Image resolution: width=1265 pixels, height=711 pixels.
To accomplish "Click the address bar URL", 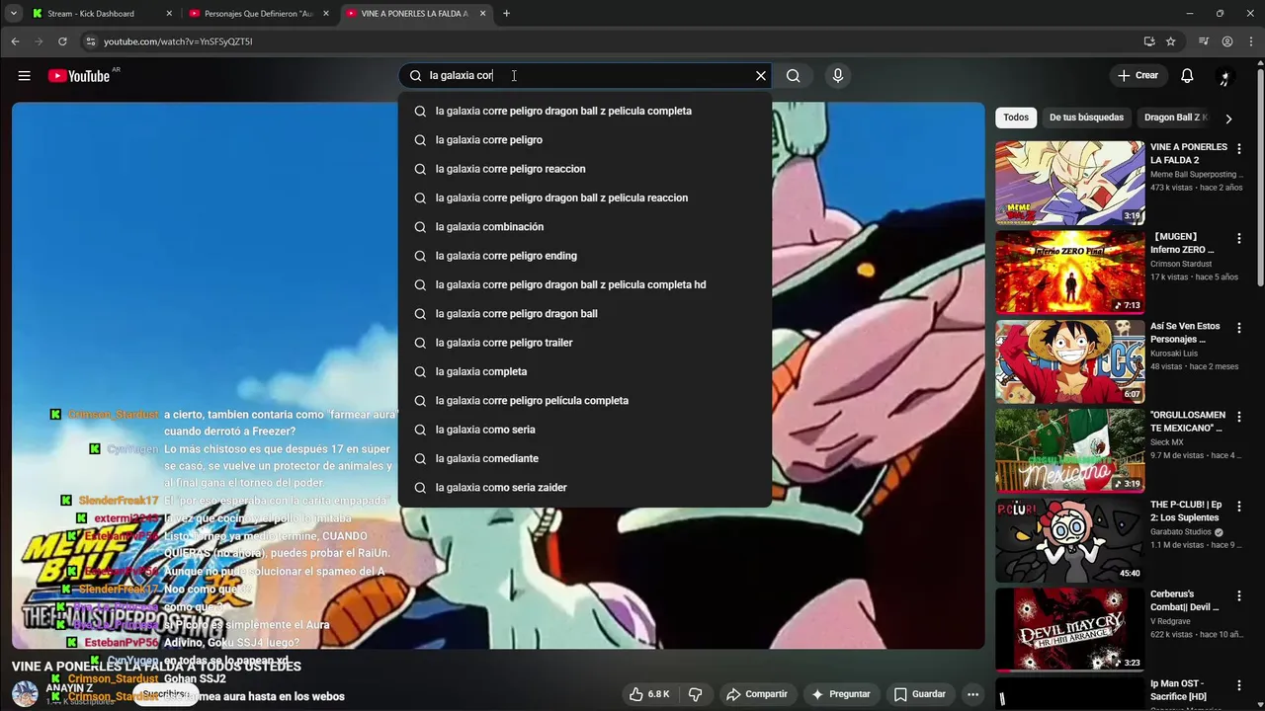I will tap(178, 41).
